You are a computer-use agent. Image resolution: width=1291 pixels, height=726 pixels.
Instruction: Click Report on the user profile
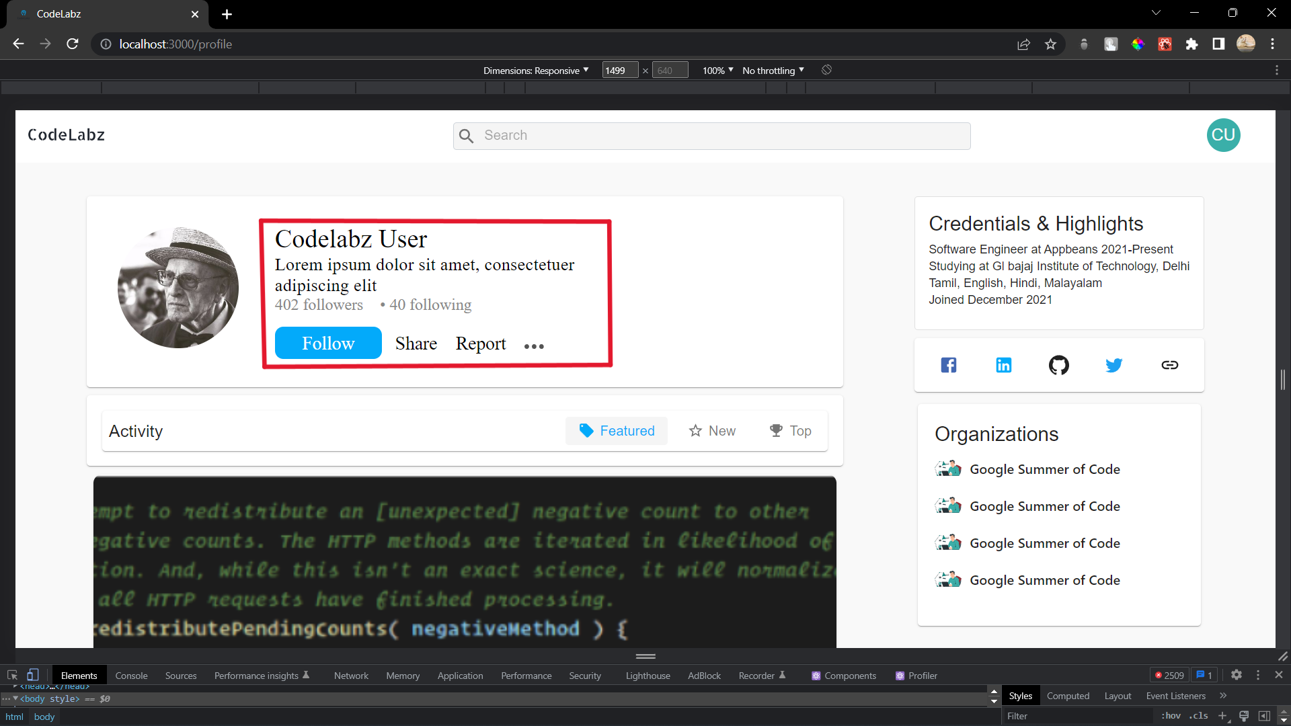pyautogui.click(x=480, y=344)
